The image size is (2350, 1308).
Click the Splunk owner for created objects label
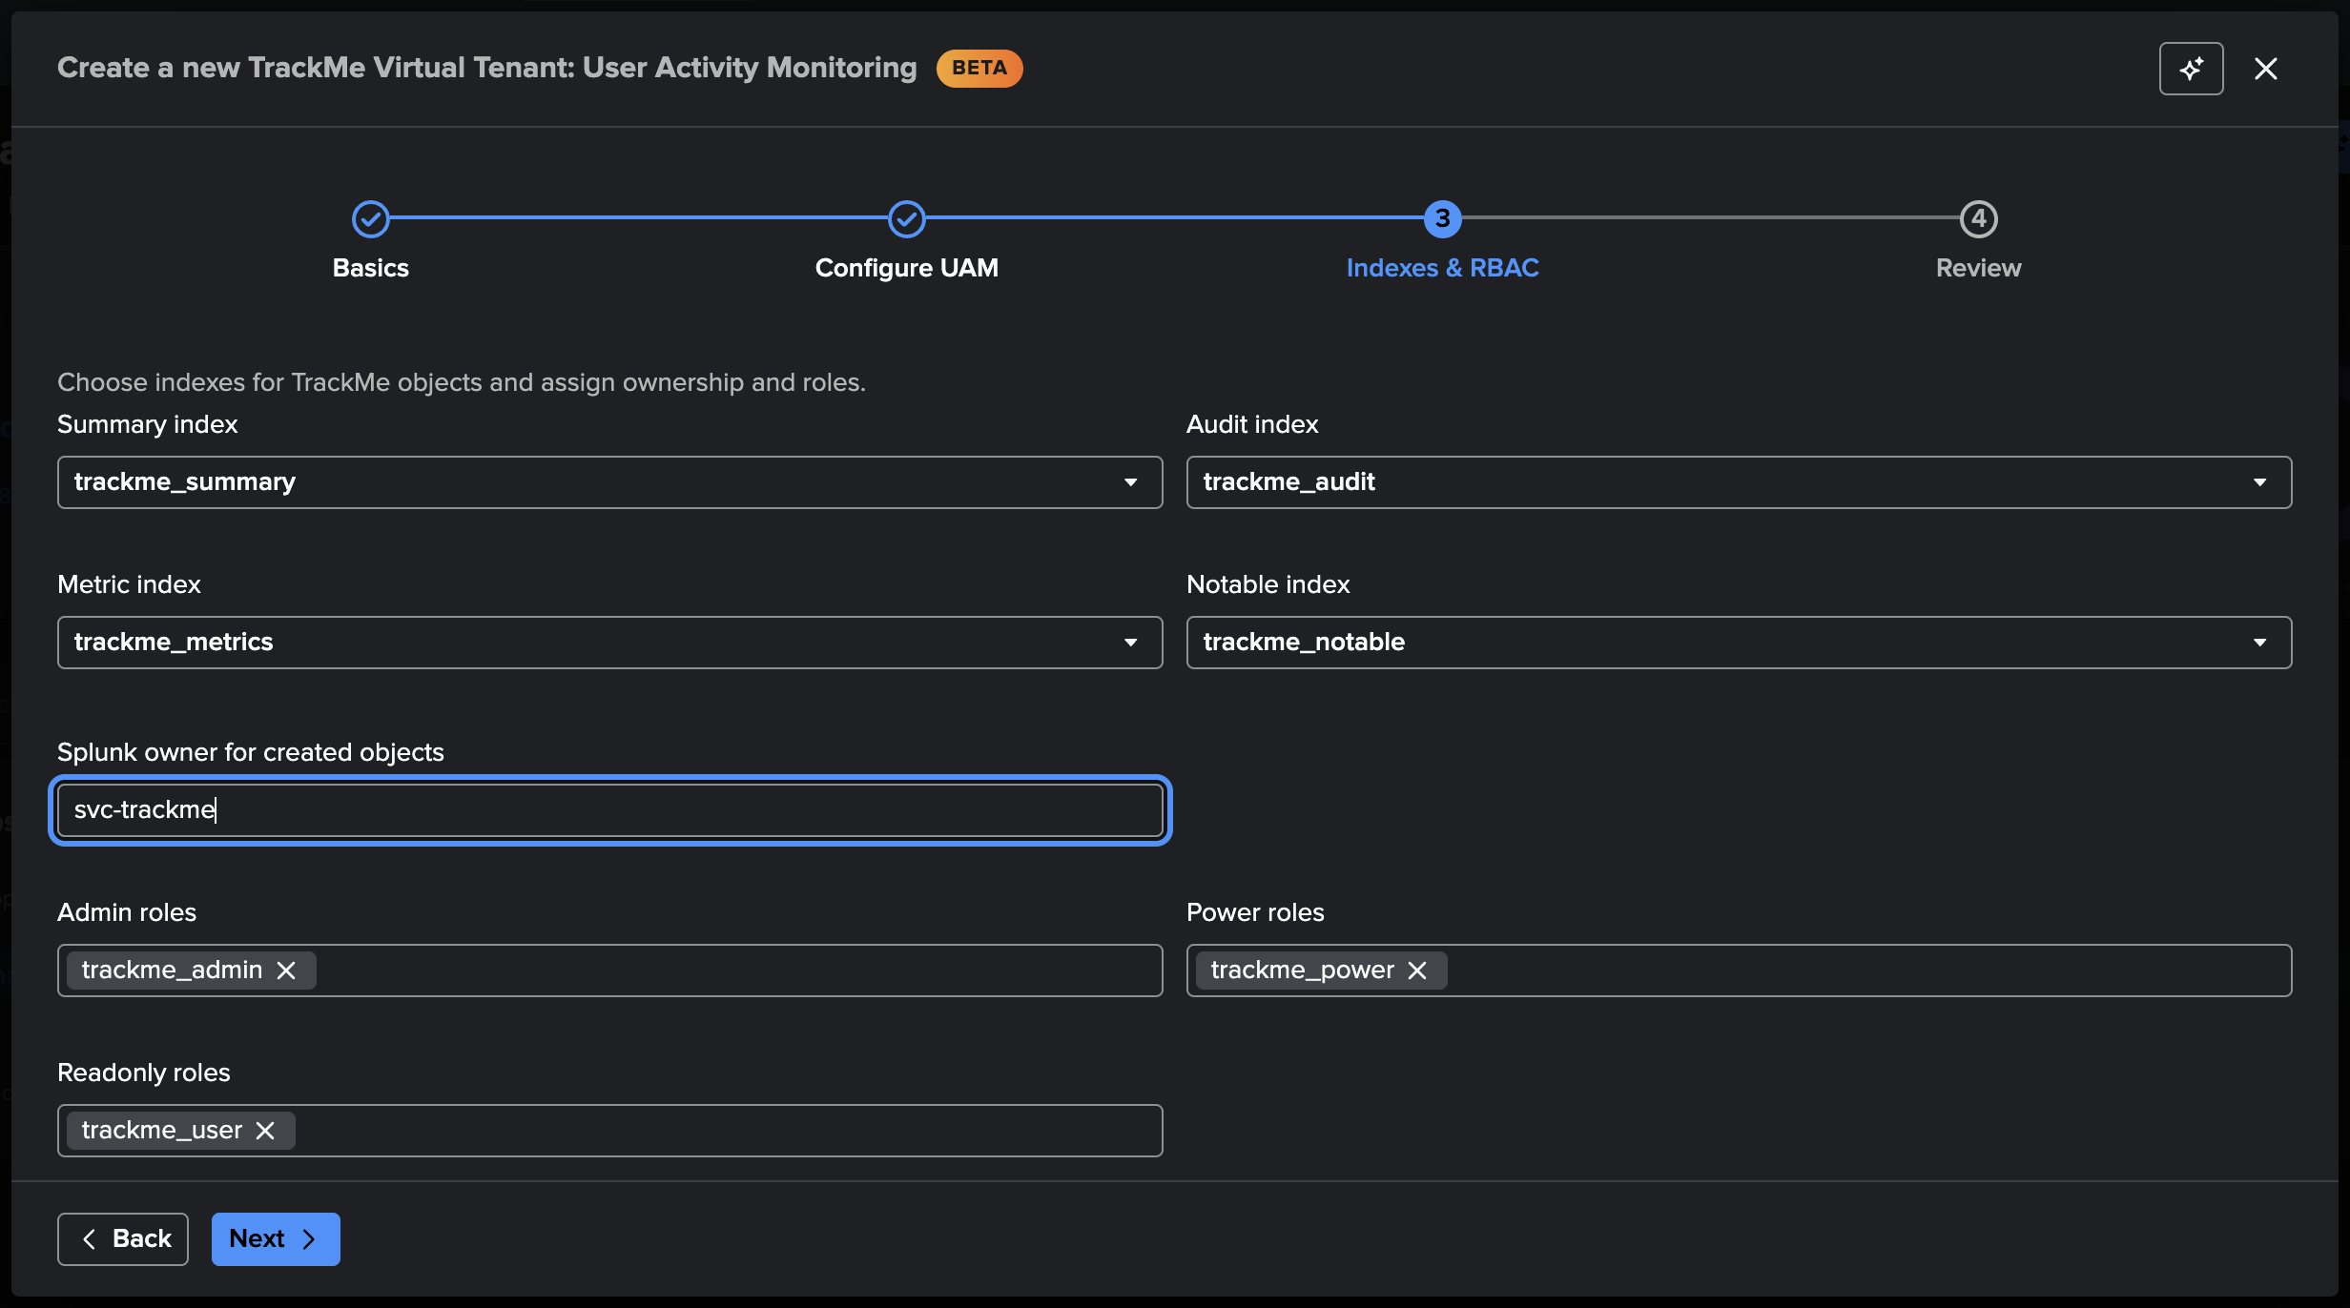click(x=251, y=752)
